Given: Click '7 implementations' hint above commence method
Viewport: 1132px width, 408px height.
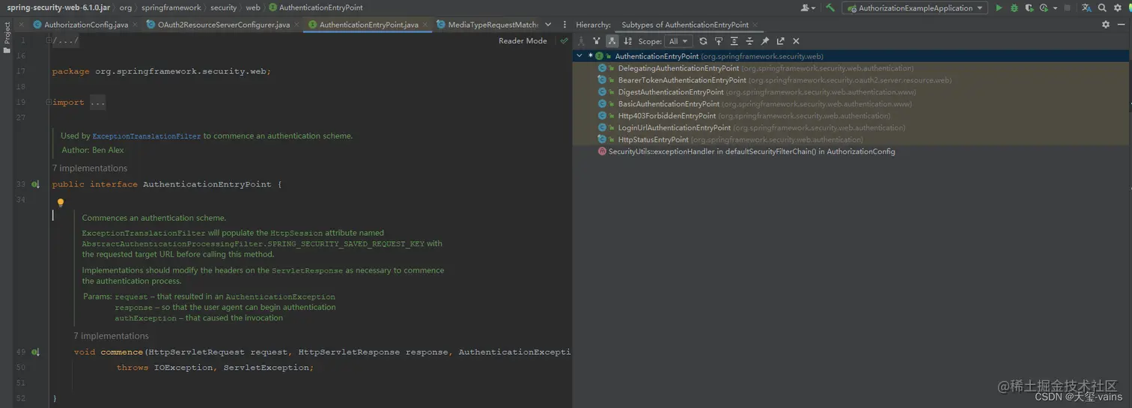Looking at the screenshot, I should click(111, 336).
